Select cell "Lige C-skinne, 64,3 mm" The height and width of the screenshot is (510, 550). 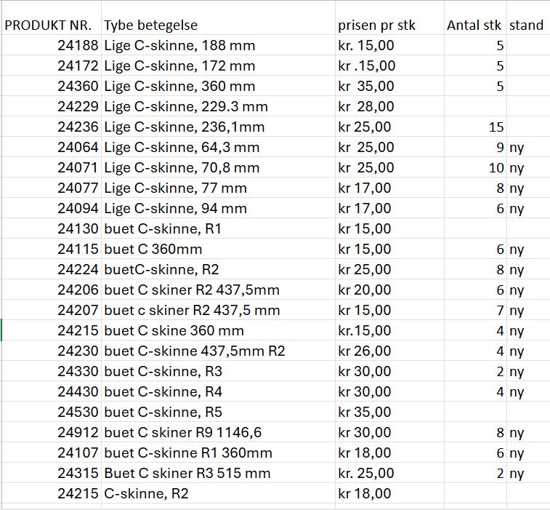(182, 148)
